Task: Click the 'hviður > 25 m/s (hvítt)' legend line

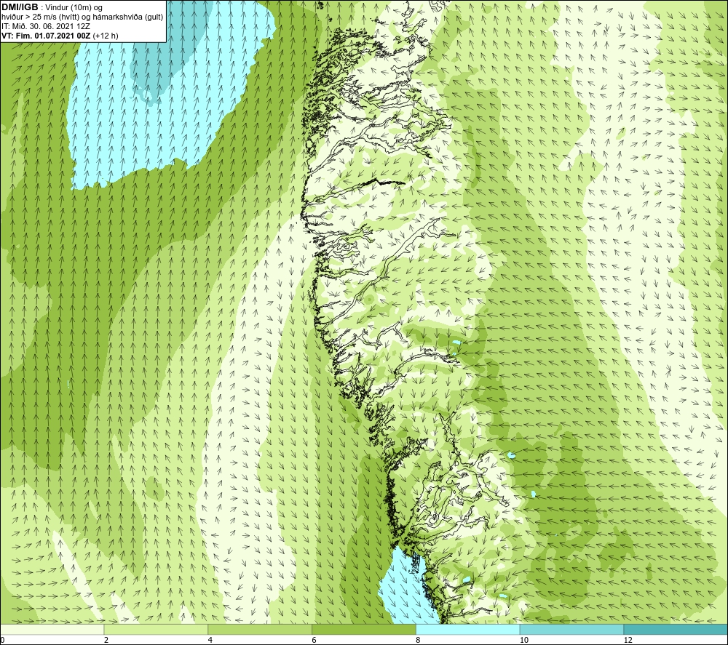Action: tap(82, 17)
